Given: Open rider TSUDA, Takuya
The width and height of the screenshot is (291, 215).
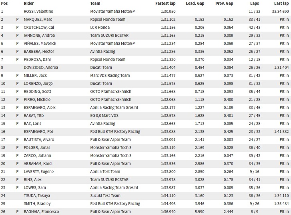Looking at the screenshot, I should (37, 195).
